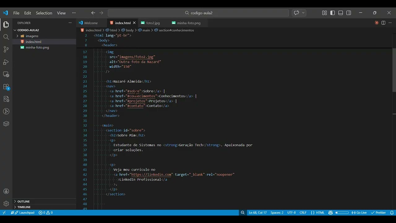Click the orange sparkle icon in editor toolbar
This screenshot has height=223, width=396.
click(377, 23)
